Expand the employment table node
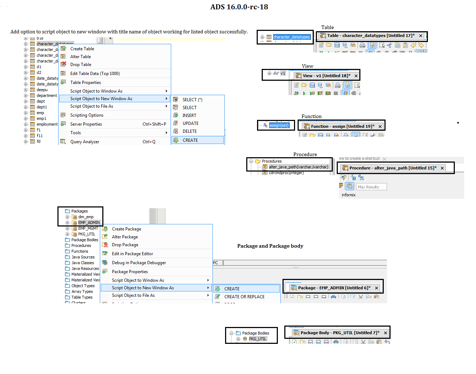This screenshot has width=476, height=374. 26,124
